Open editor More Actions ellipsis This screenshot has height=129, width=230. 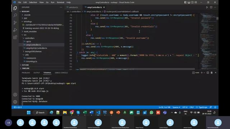[215, 7]
